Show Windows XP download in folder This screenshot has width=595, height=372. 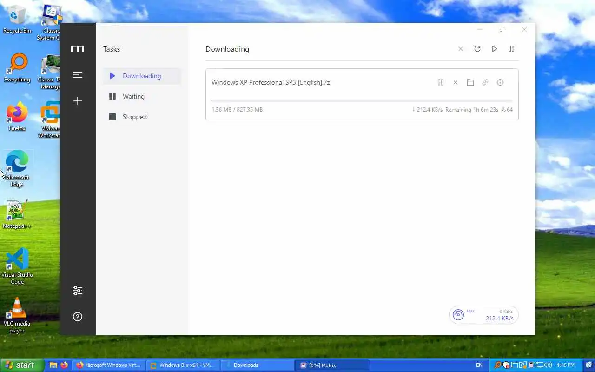[470, 82]
